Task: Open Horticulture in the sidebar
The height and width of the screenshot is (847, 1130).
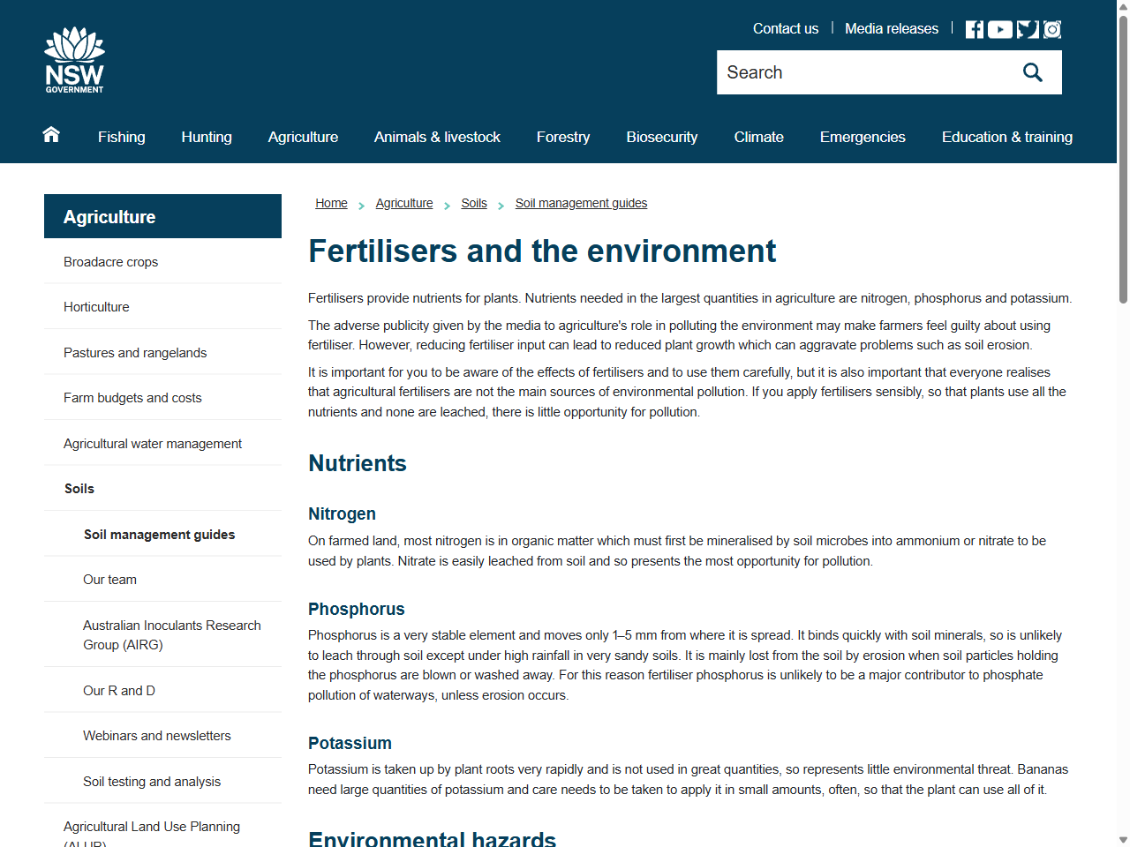Action: point(96,306)
